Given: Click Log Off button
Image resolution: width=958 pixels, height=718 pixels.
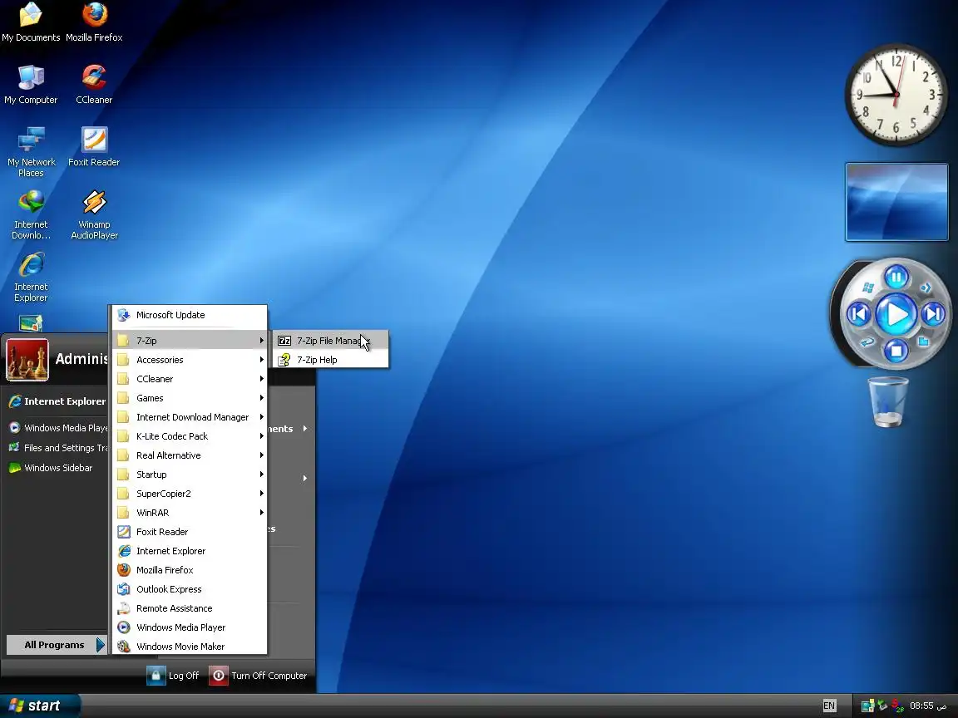Looking at the screenshot, I should (173, 676).
